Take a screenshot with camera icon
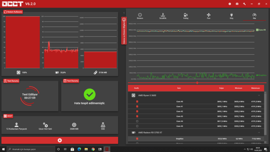This screenshot has width=270, height=152. (x=237, y=4)
